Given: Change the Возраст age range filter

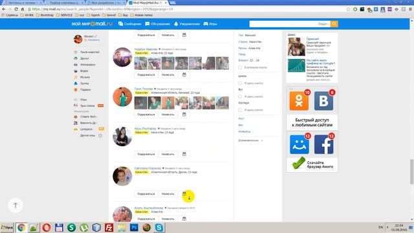Looking at the screenshot, I should (254, 60).
